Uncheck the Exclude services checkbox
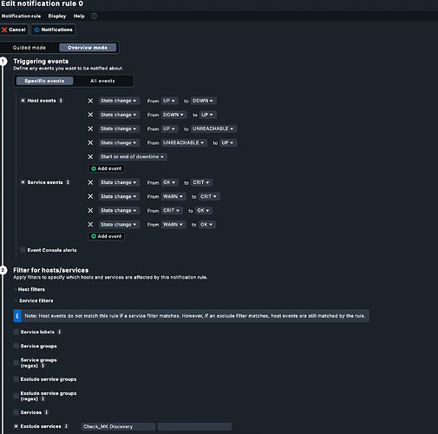Screen dimensions: 438x434 pos(16,426)
